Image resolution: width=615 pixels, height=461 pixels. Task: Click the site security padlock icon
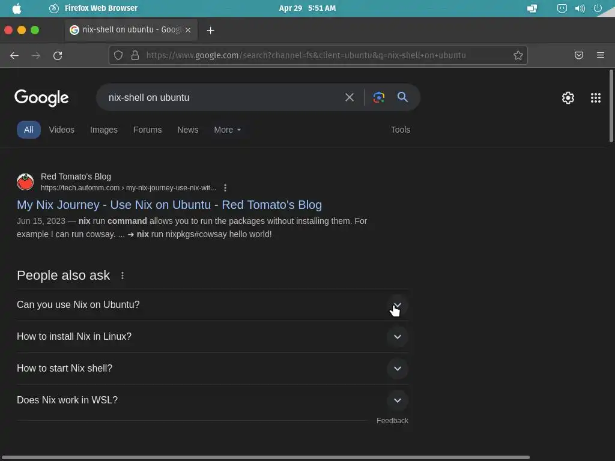pyautogui.click(x=135, y=55)
